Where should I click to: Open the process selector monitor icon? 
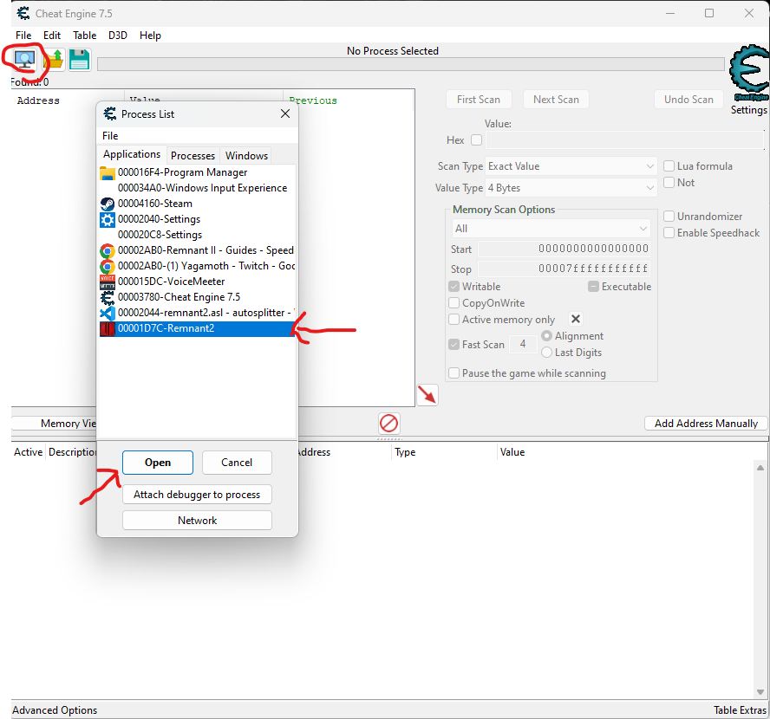tap(24, 60)
